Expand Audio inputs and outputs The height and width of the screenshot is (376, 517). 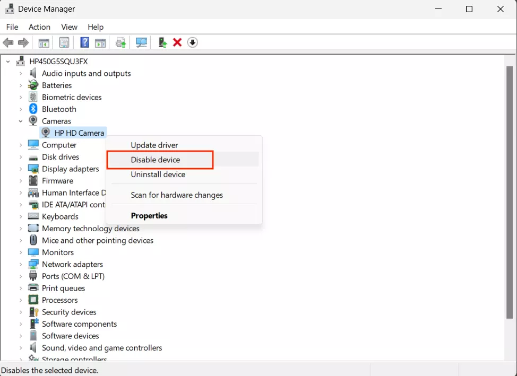click(21, 73)
